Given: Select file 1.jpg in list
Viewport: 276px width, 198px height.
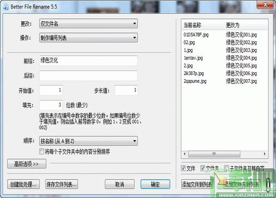Looking at the screenshot, I should click(188, 50).
